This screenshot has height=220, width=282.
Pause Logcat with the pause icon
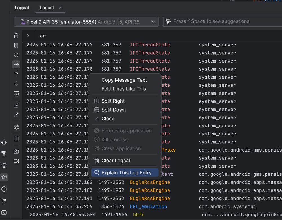tap(16, 45)
